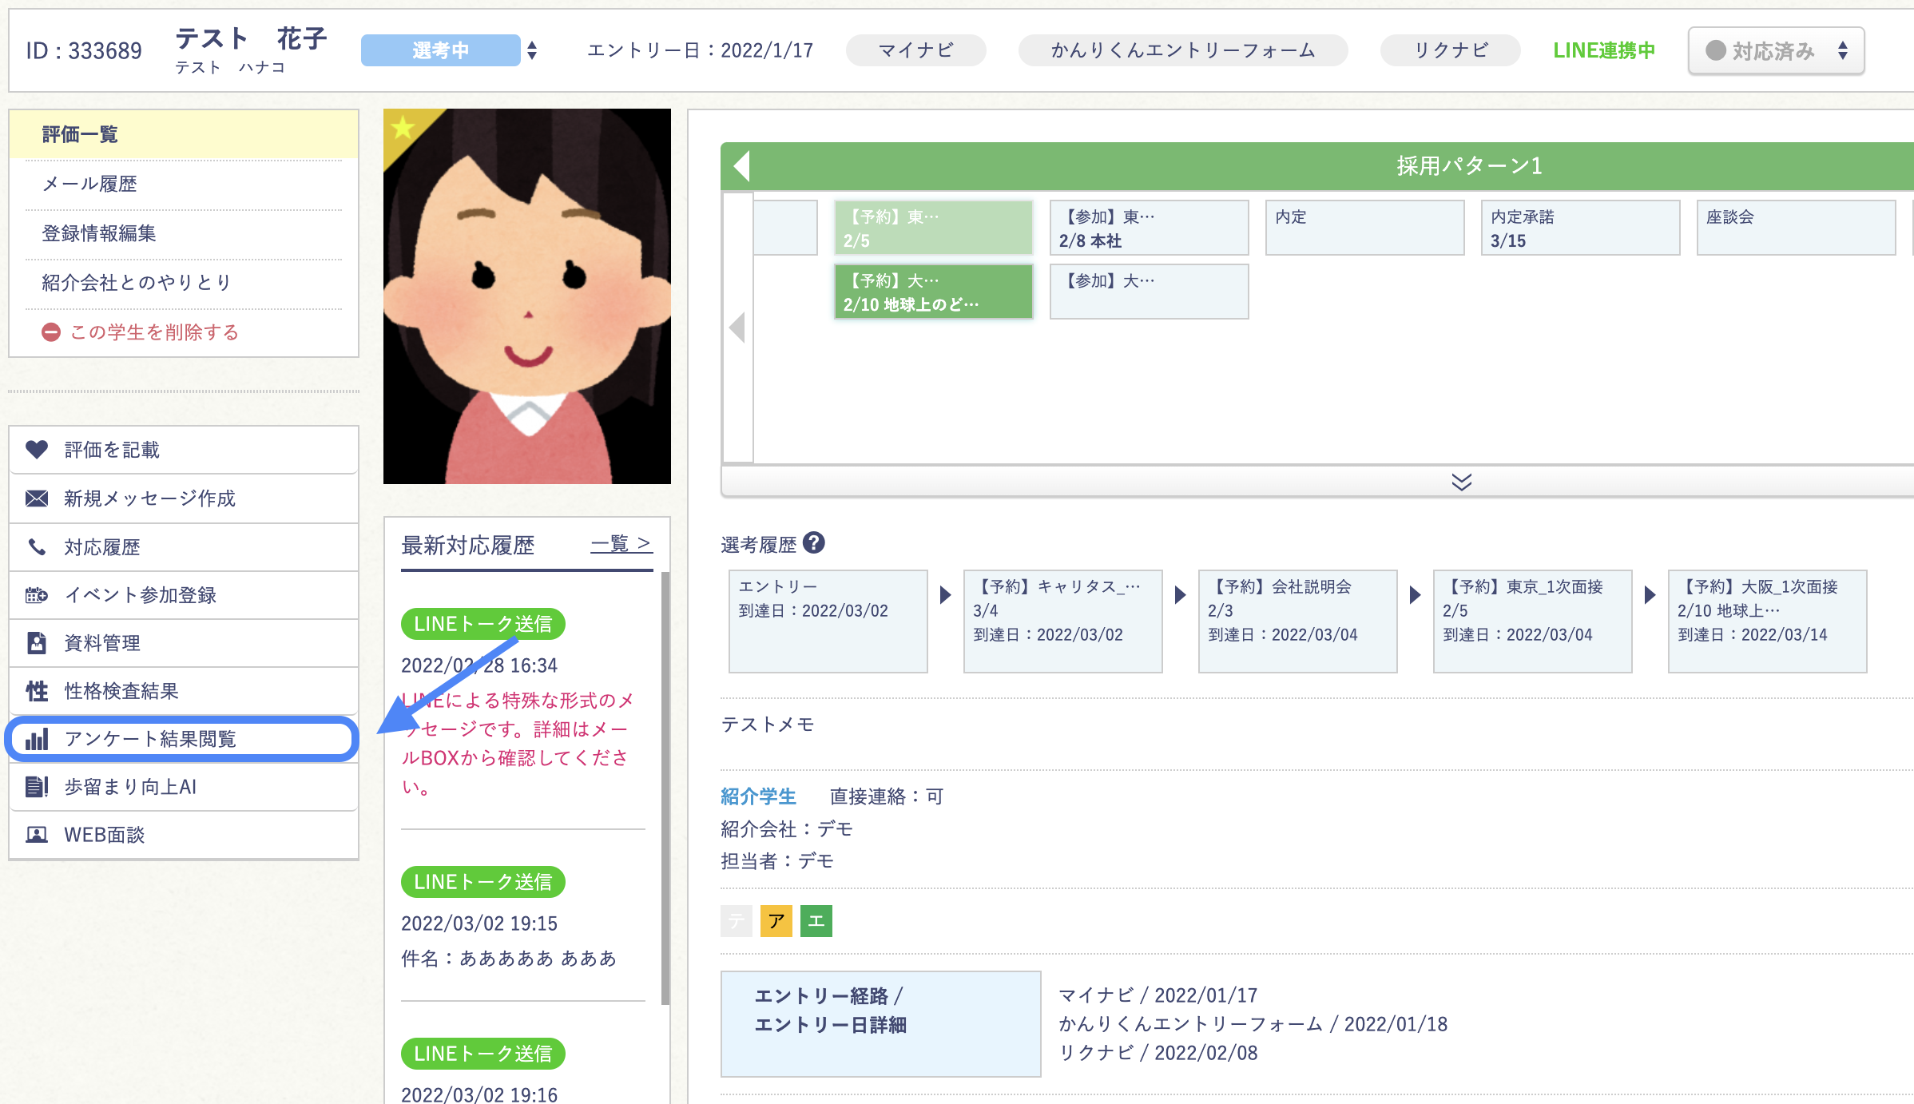Screen dimensions: 1914x1104
Task: Click the 【予約】東京_1次面接 history box
Action: [x=1532, y=621]
